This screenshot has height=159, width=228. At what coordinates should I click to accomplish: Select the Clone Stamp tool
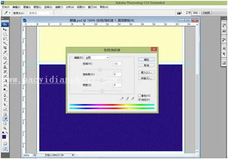pos(5,67)
